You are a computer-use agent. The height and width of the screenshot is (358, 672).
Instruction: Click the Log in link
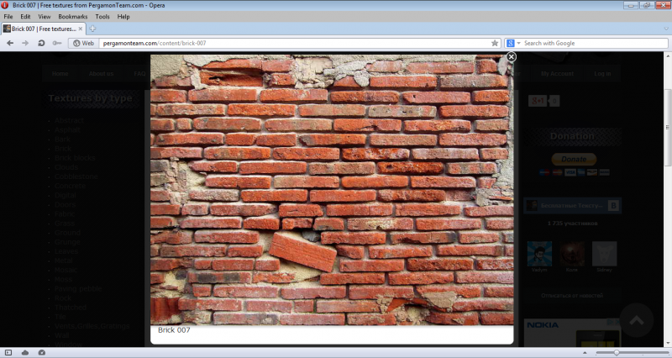(602, 74)
